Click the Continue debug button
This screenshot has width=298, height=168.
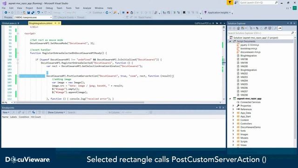95,13
